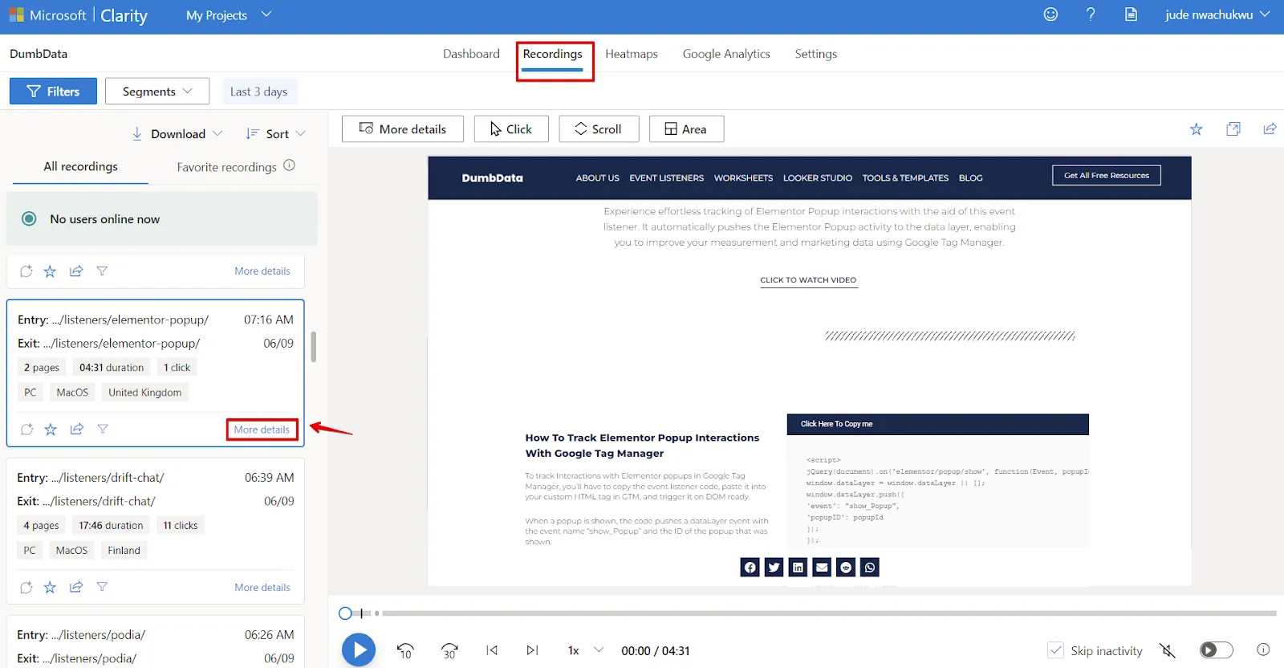This screenshot has width=1284, height=668.
Task: Switch to Heatmaps tab
Action: pos(632,54)
